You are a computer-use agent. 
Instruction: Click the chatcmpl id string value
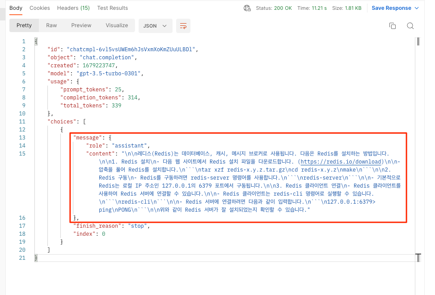pyautogui.click(x=131, y=49)
